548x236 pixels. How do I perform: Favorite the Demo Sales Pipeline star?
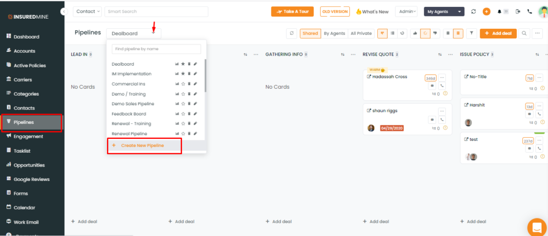click(x=183, y=104)
